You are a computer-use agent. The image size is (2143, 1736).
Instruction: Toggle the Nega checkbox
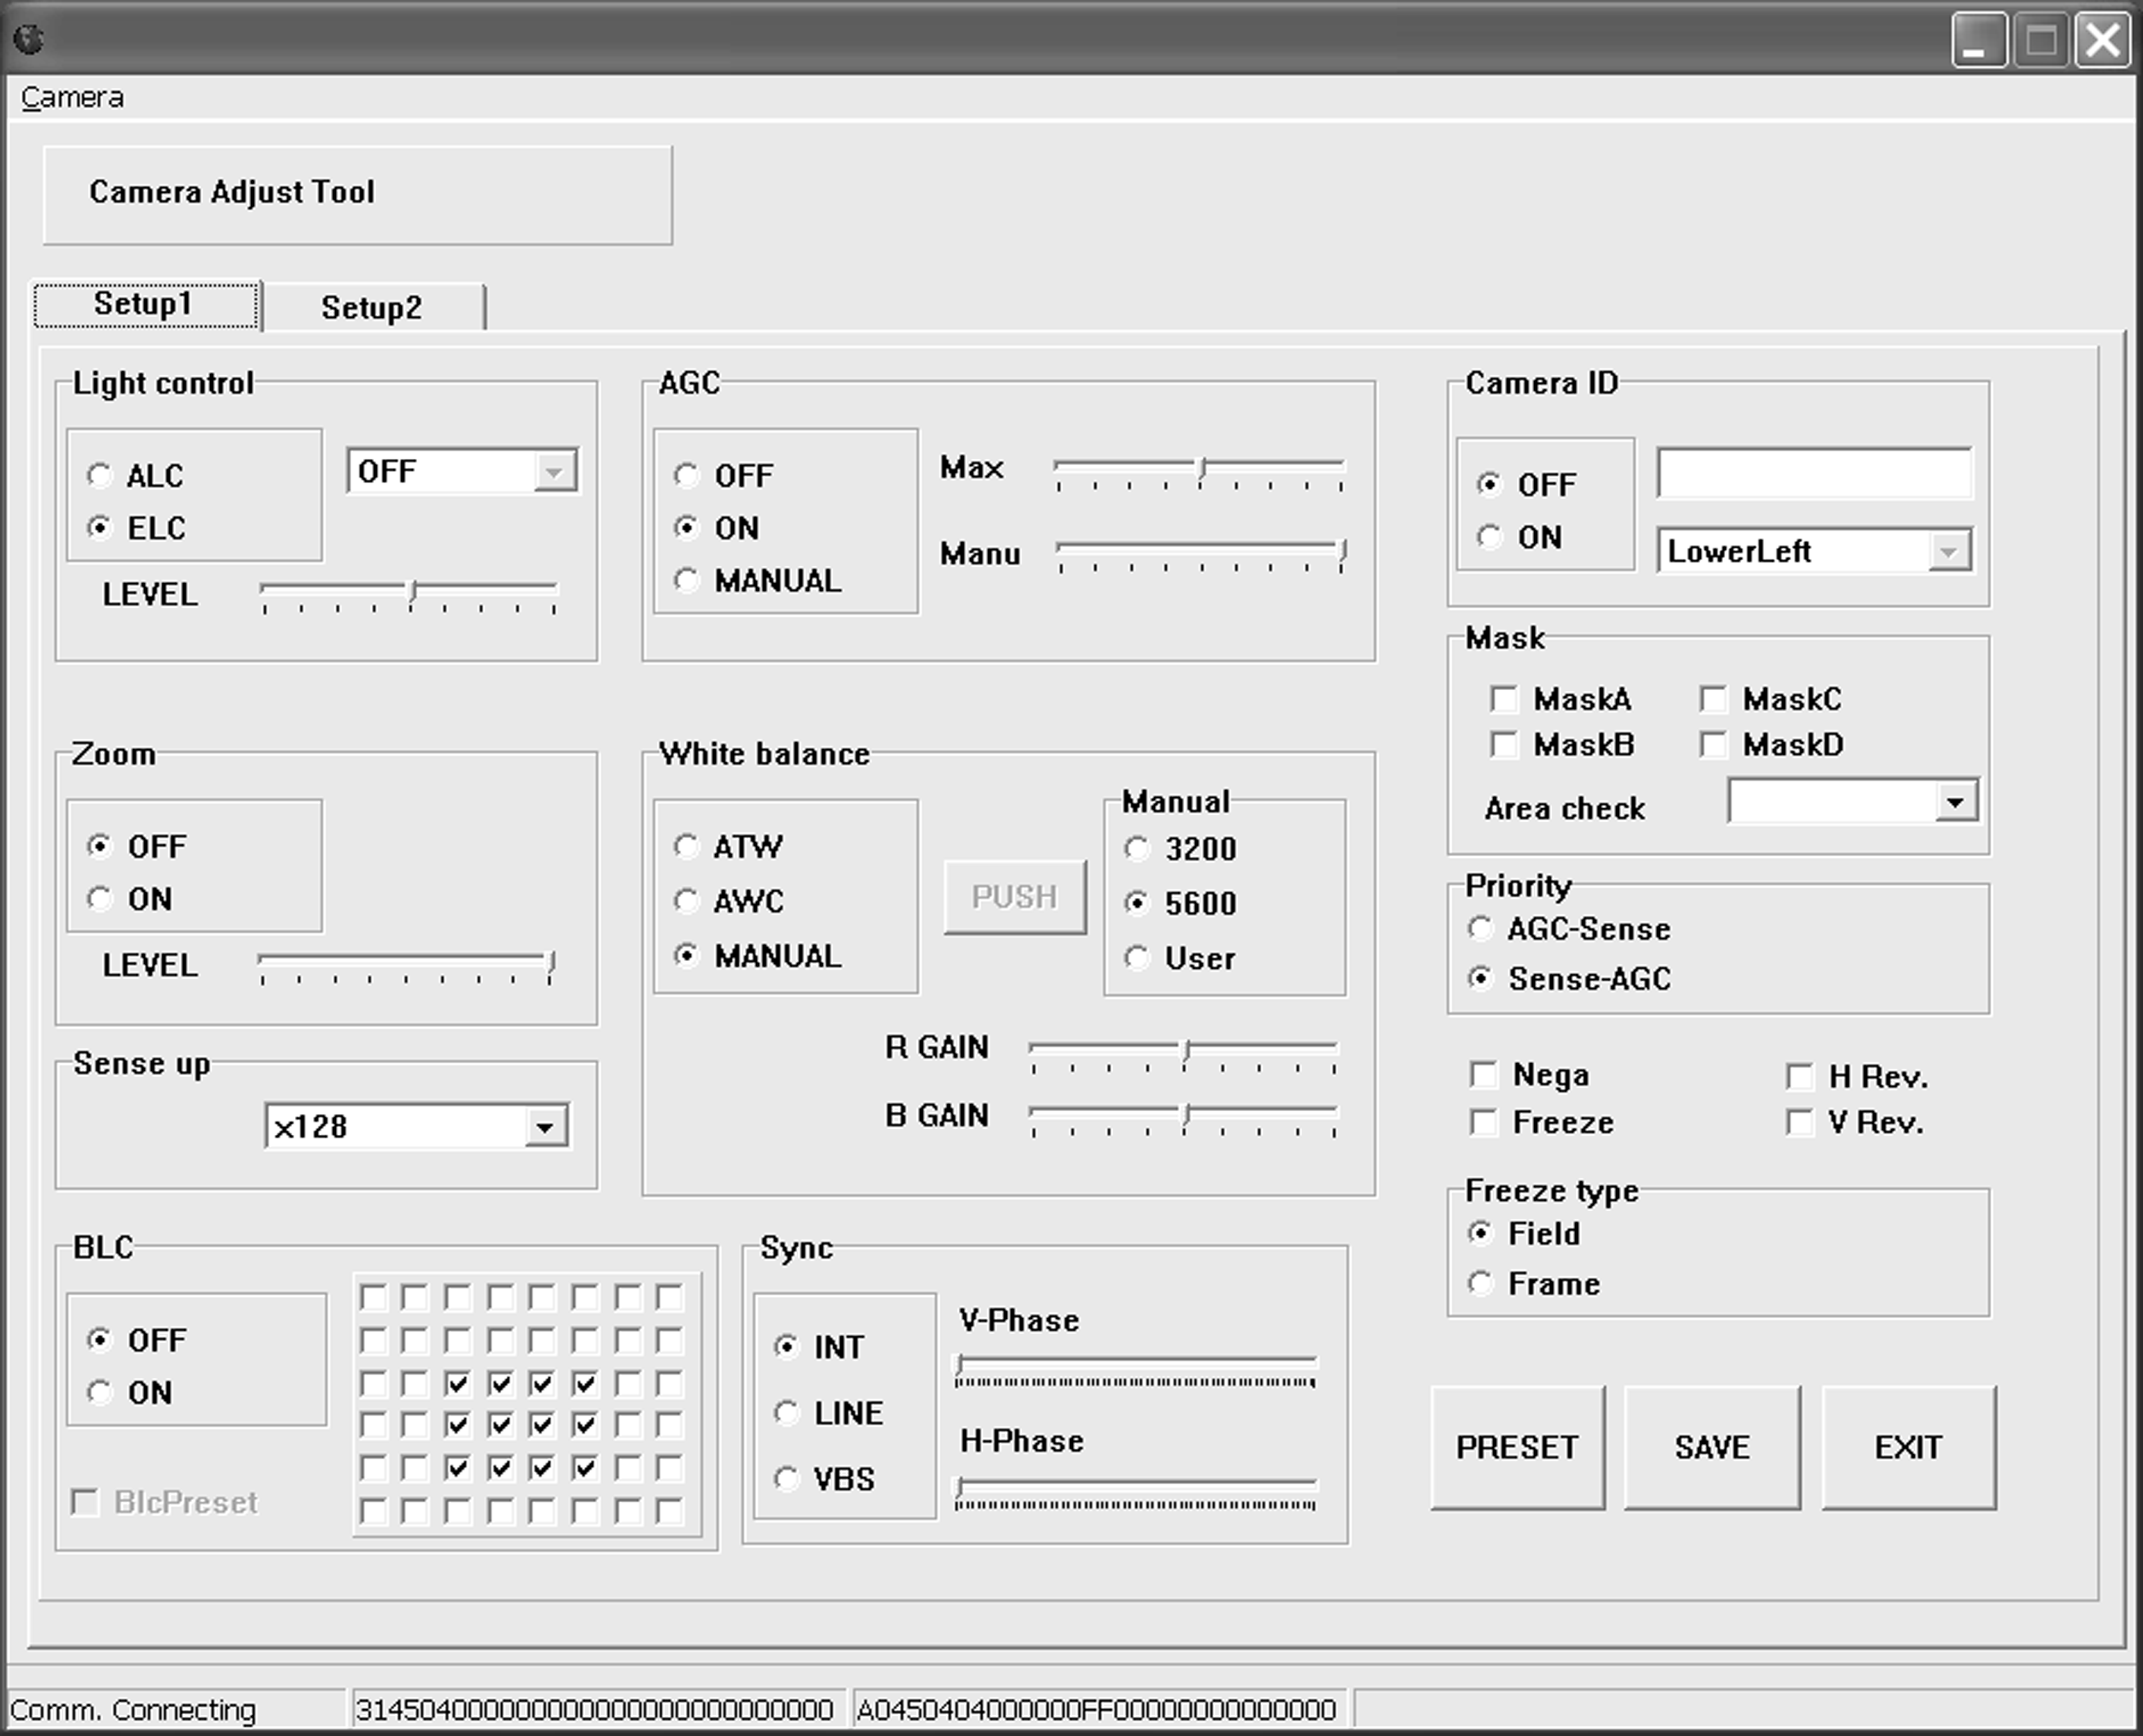coord(1484,1075)
